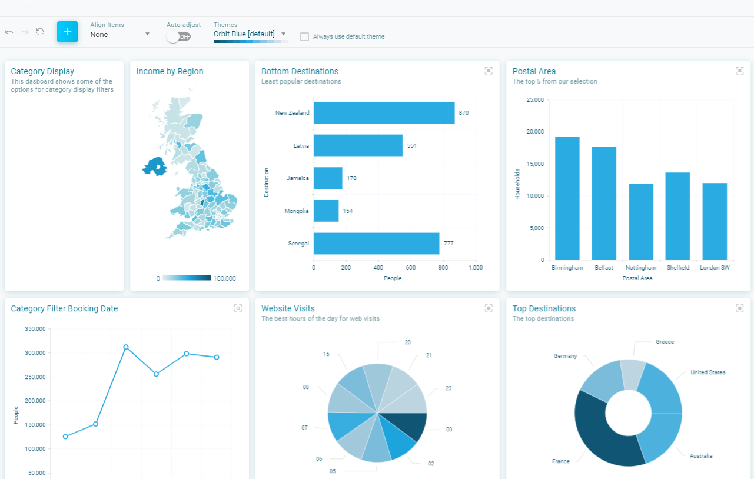This screenshot has height=479, width=754.
Task: Click the Website Visits title
Action: [x=288, y=308]
